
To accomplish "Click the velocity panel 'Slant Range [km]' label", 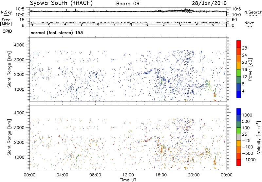I will pos(9,137).
